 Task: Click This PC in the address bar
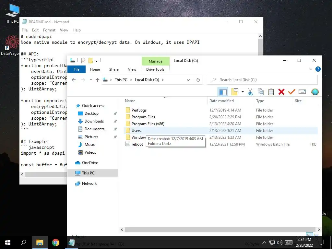[x=121, y=80]
